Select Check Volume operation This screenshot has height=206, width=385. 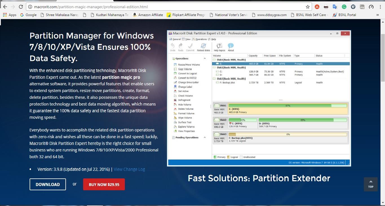[x=183, y=96]
